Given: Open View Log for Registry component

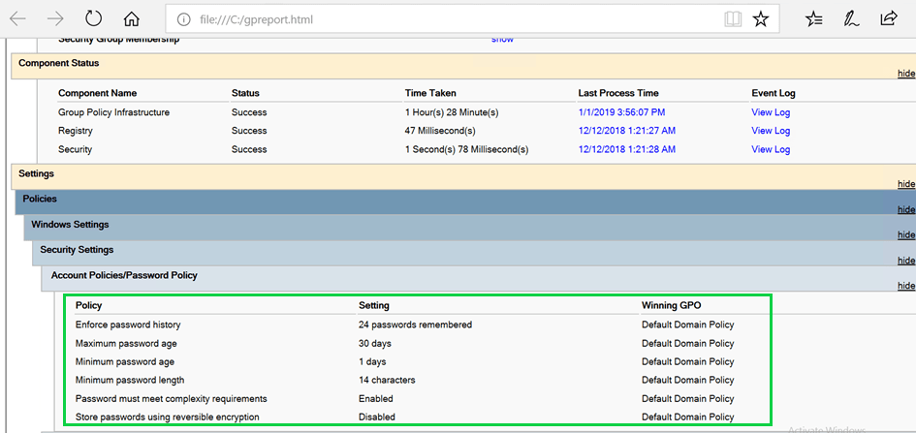Looking at the screenshot, I should pos(771,131).
